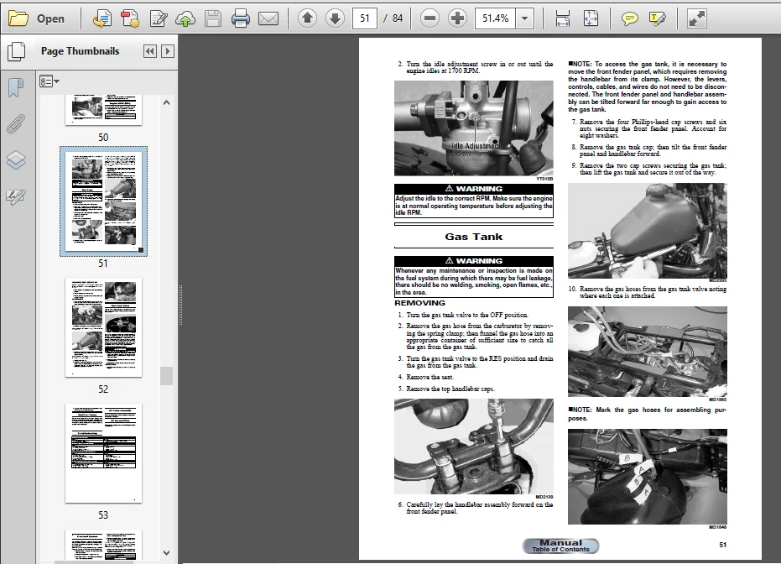Click the save floppy disk icon
Viewport: 781px width, 564px height.
(x=213, y=19)
